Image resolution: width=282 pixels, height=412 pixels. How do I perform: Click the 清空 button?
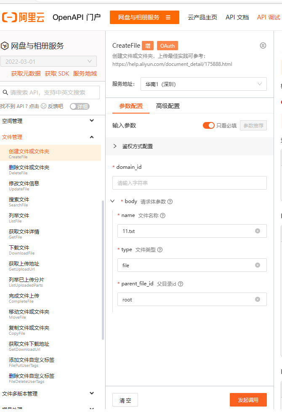pyautogui.click(x=125, y=400)
